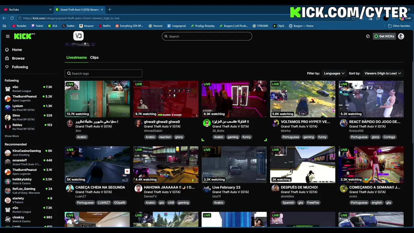Switch to the YouTube browser tab
Viewport: 414px width, 233px height.
pos(27,9)
